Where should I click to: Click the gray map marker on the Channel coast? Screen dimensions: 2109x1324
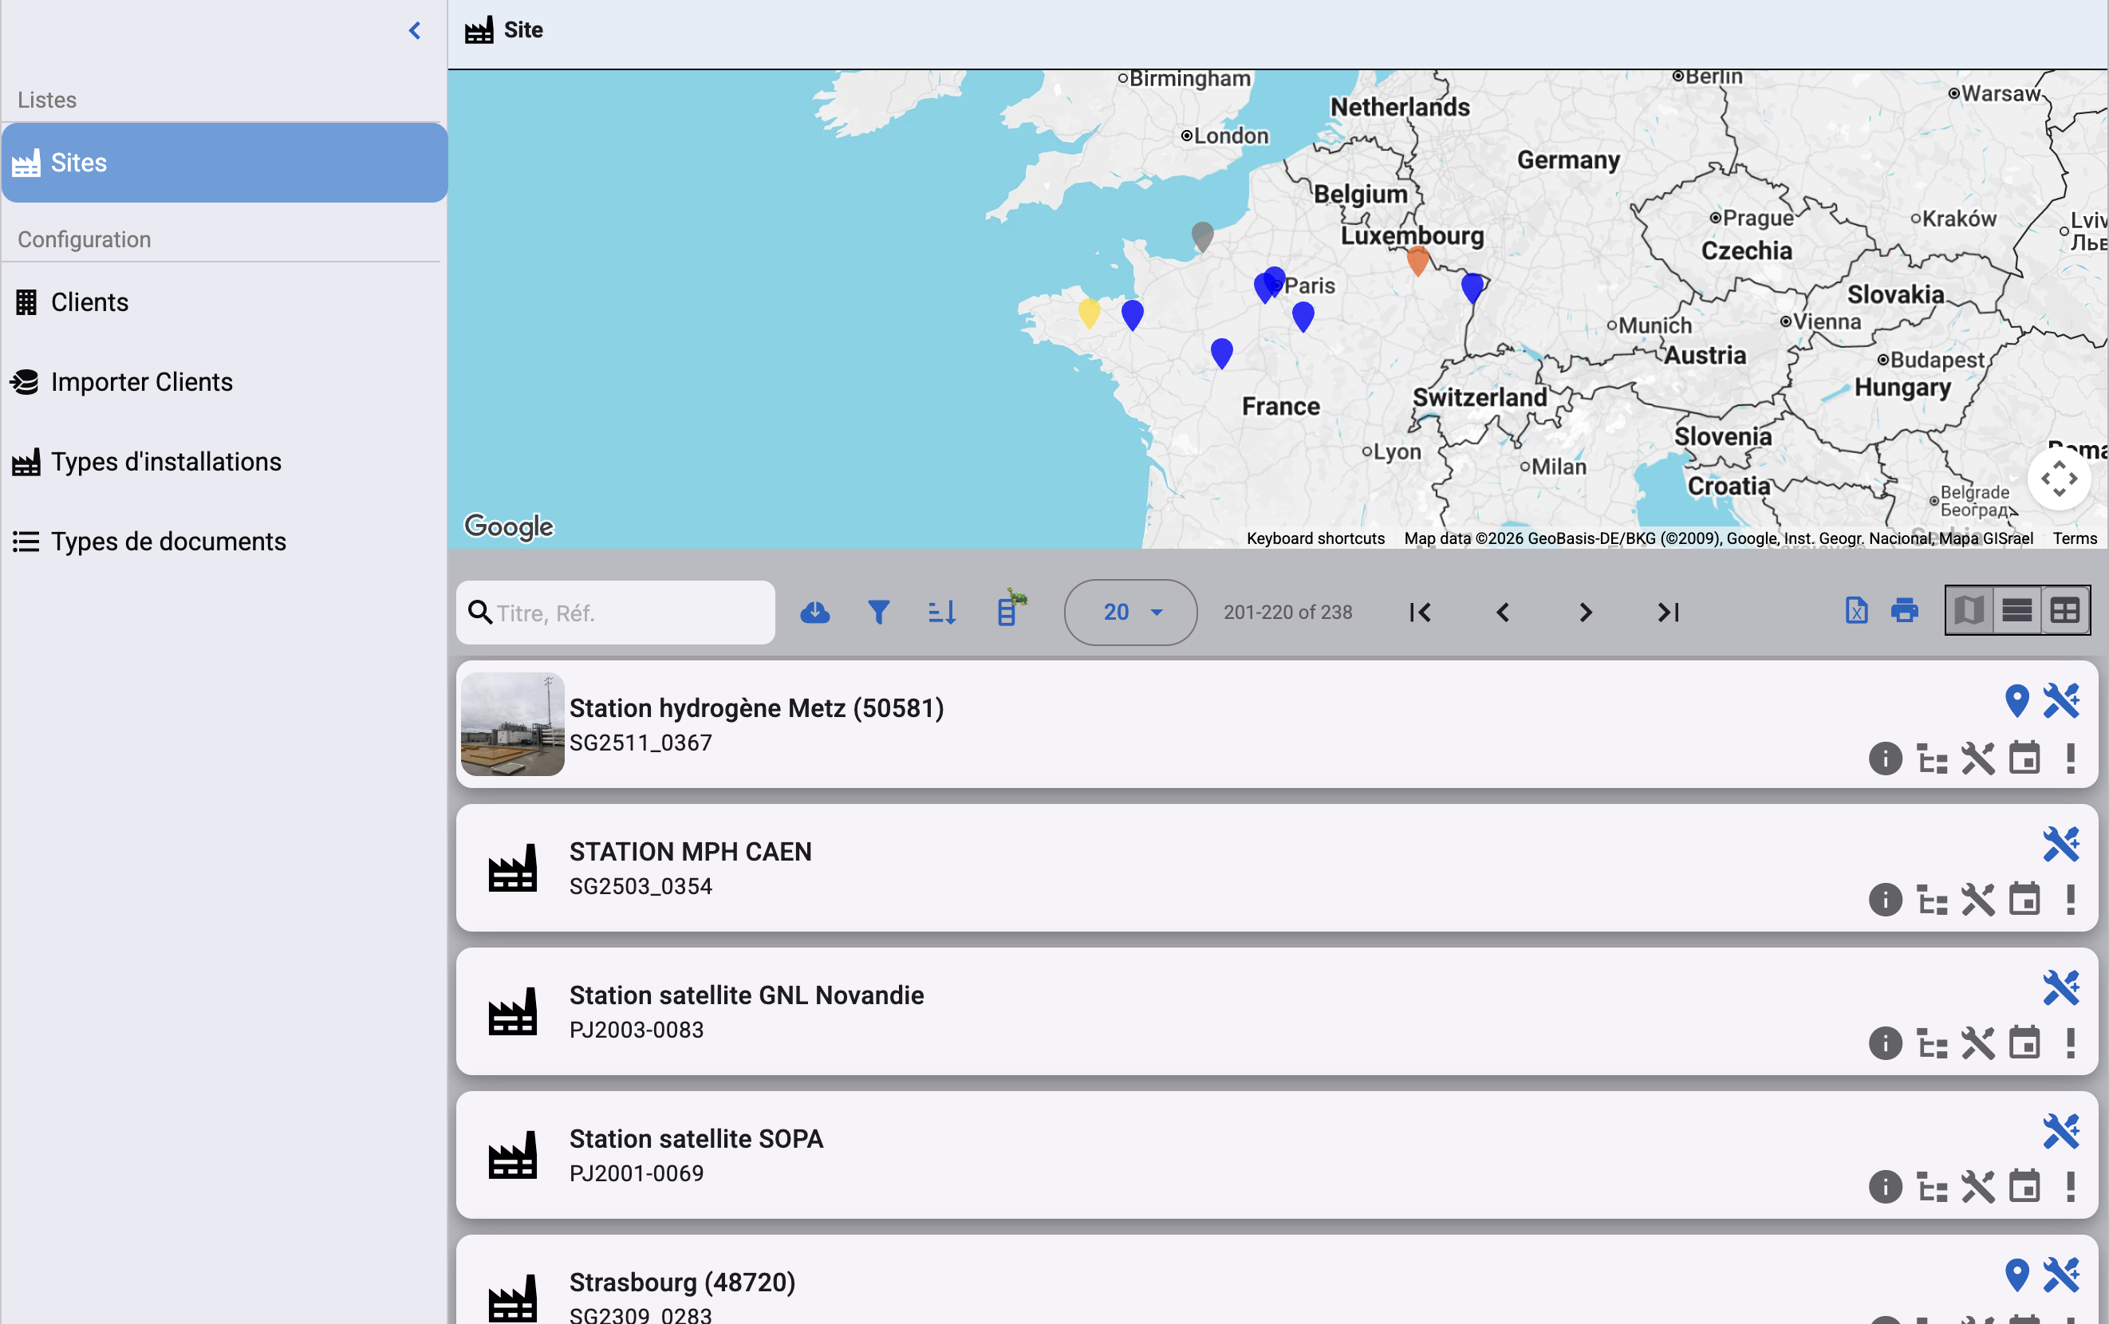1203,236
